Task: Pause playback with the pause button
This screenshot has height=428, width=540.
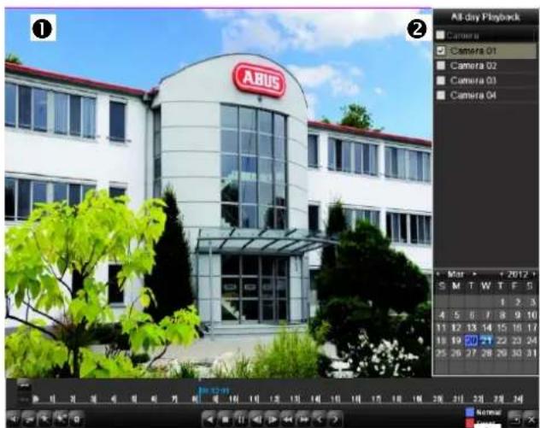Action: point(239,419)
